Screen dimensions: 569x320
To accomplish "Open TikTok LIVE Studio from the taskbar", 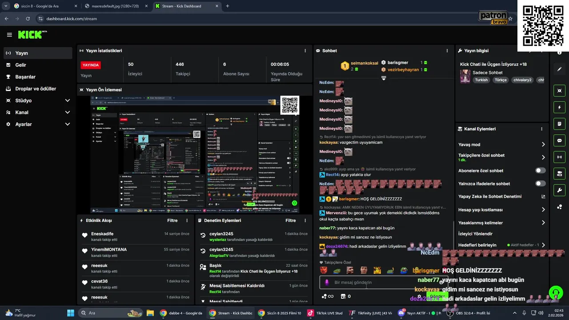I will (325, 313).
